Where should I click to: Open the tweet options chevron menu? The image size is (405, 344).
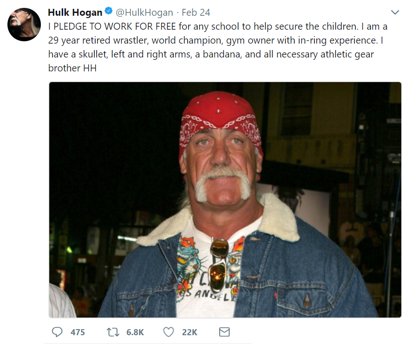coord(395,13)
